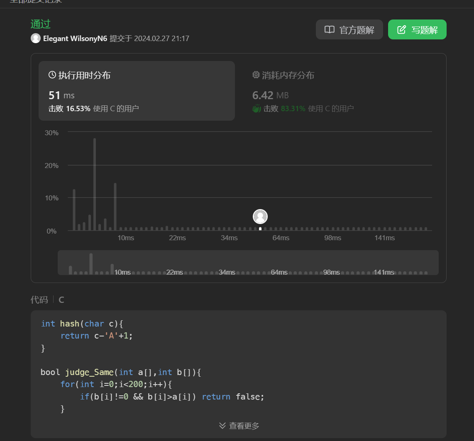Click the Elegant WilsonyN6 submitter avatar
This screenshot has height=441, width=474.
point(36,38)
